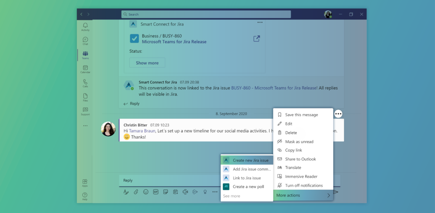Click the Search box in title bar
This screenshot has width=435, height=213.
coord(206,15)
